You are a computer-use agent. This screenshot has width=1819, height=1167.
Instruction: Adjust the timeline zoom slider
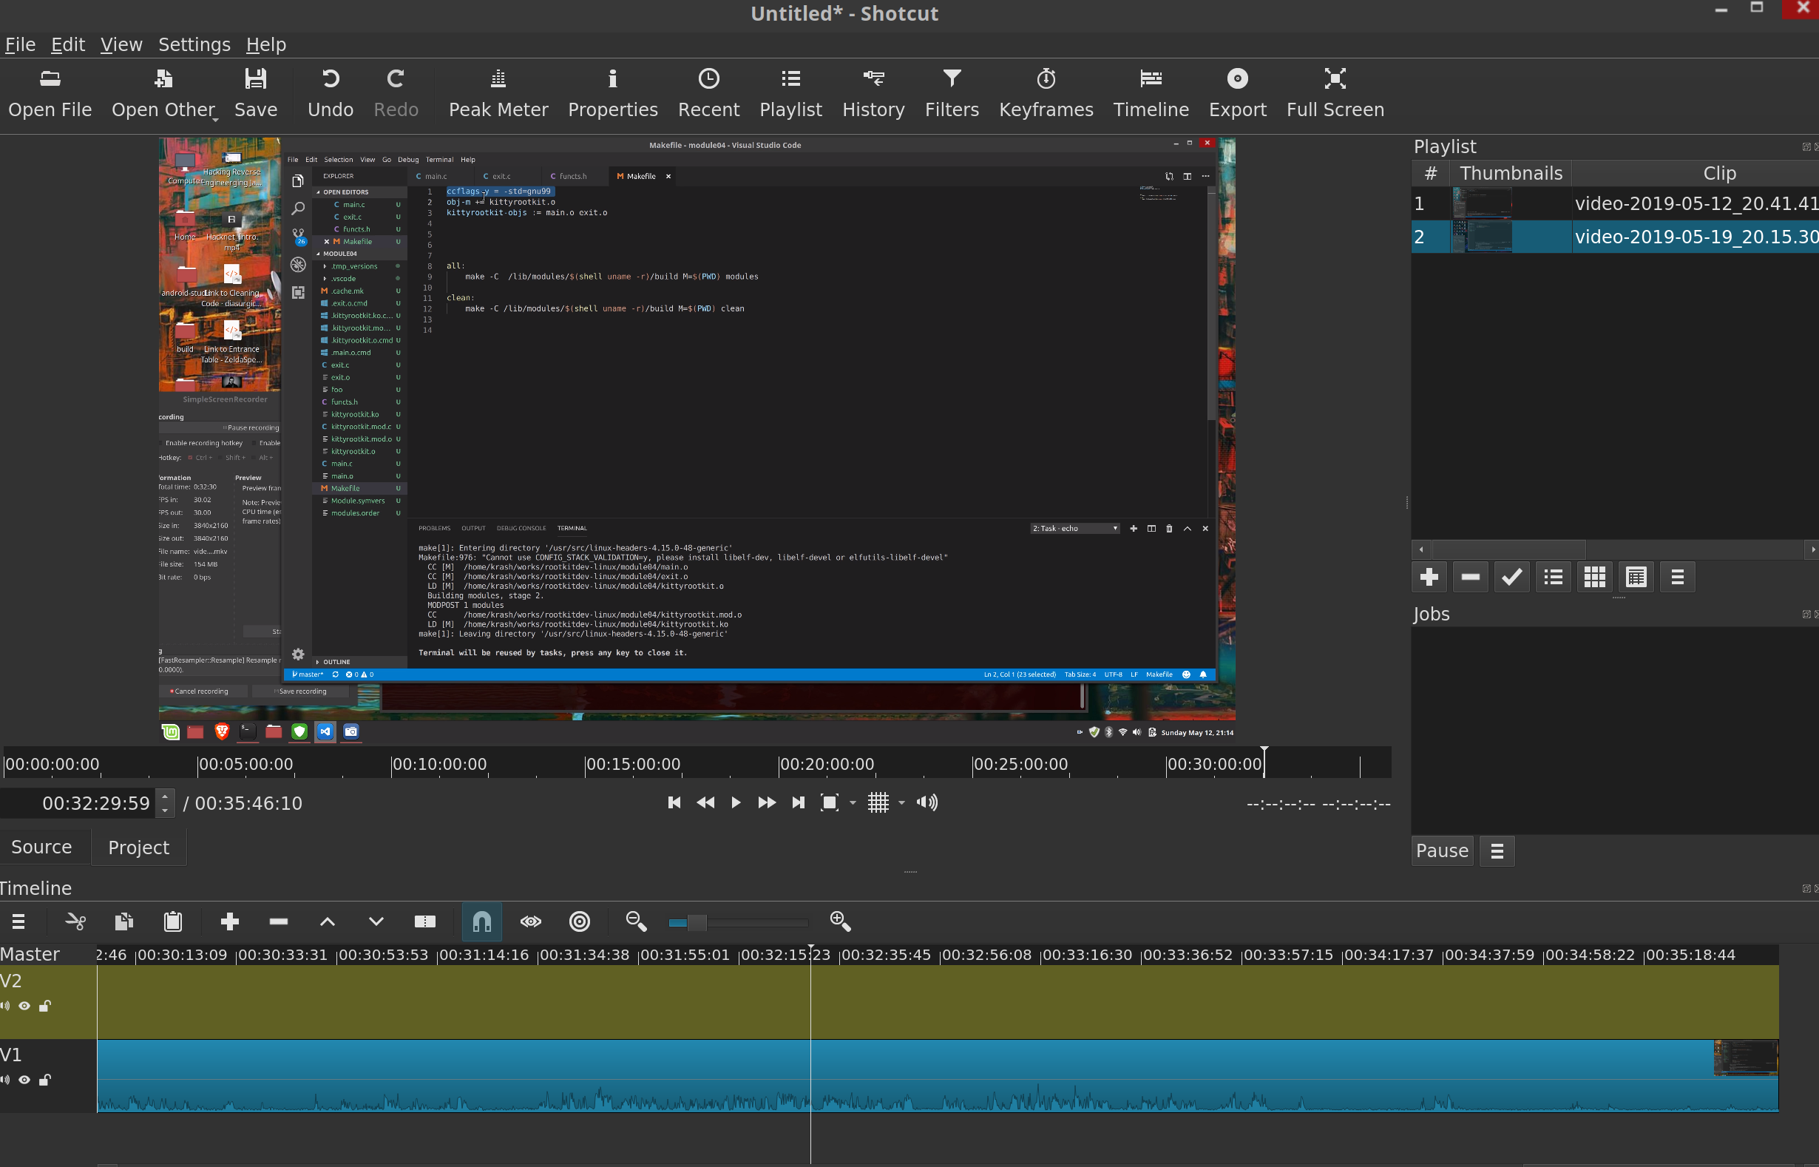coord(699,922)
